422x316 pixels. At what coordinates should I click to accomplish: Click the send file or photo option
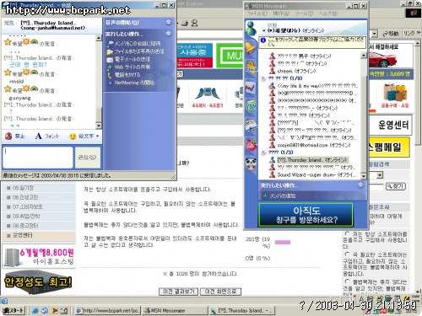coord(136,51)
